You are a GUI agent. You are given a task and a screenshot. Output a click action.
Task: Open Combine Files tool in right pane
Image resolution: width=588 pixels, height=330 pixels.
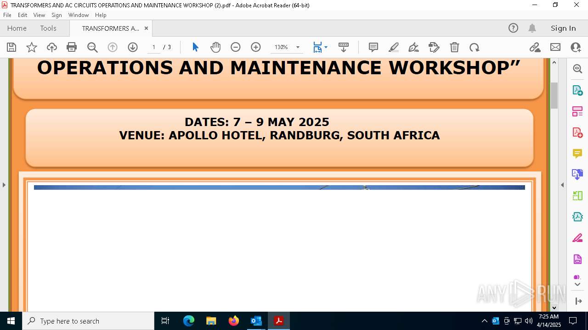577,175
